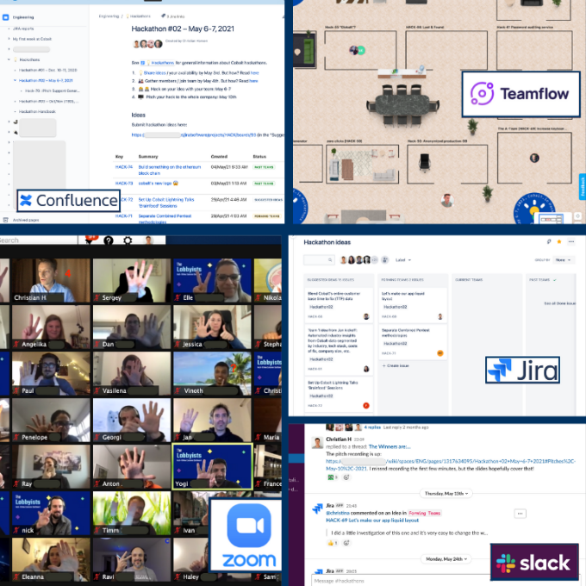586x586 pixels.
Task: Open the Teamflow minimap at bottom right corner
Action: (552, 219)
